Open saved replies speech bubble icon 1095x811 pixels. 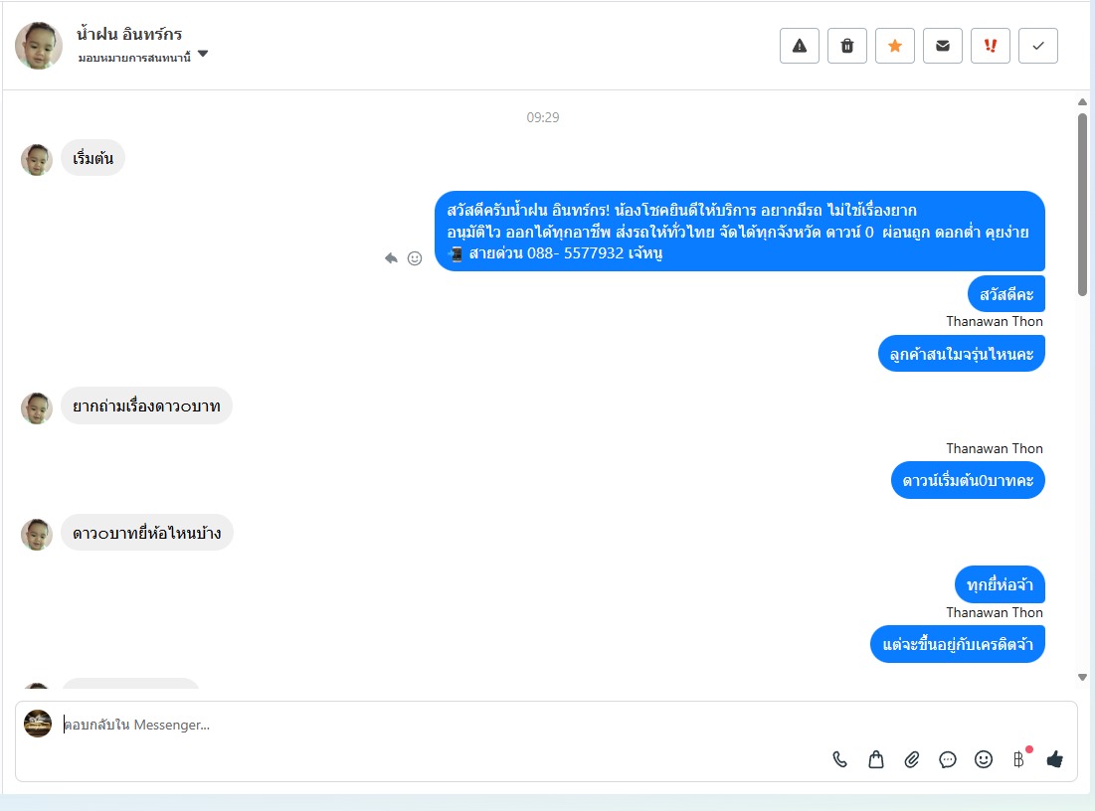[948, 759]
